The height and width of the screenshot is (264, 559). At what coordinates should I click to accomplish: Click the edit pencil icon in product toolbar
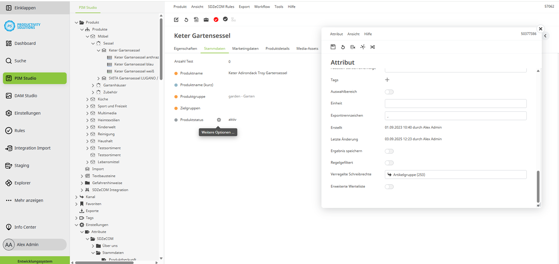pos(176,20)
